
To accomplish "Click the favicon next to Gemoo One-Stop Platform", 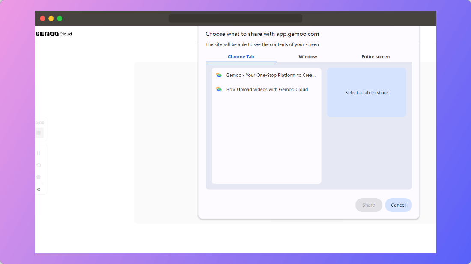I will (x=219, y=75).
